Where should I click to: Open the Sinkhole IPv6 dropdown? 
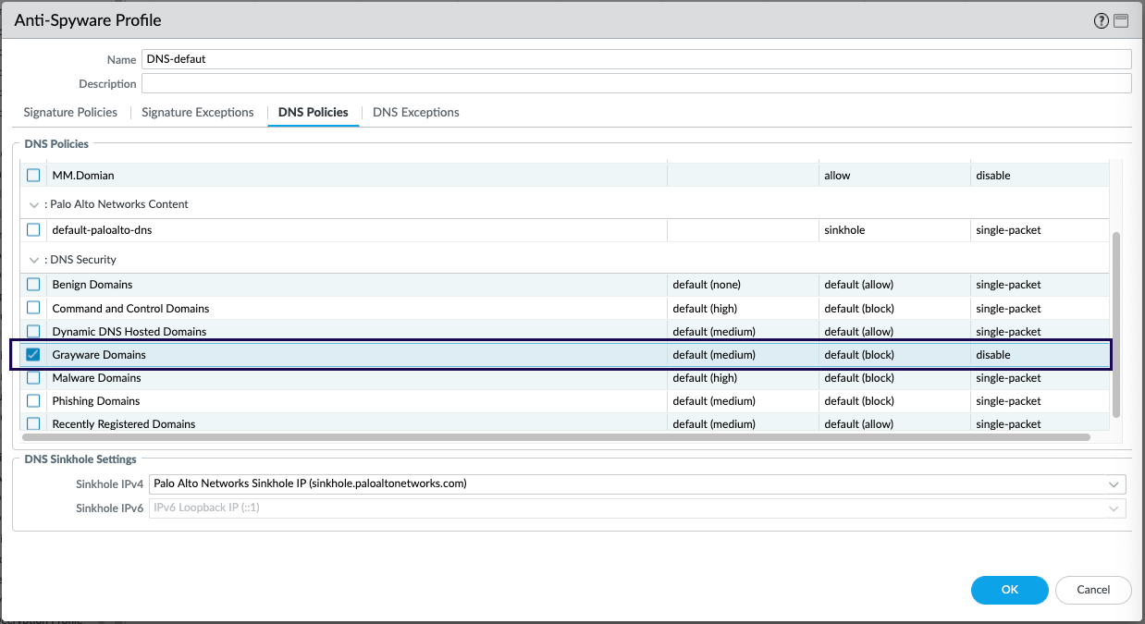point(1114,508)
